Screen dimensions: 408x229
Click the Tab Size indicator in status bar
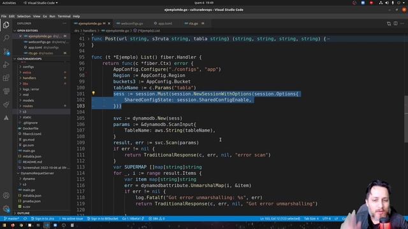(311, 219)
